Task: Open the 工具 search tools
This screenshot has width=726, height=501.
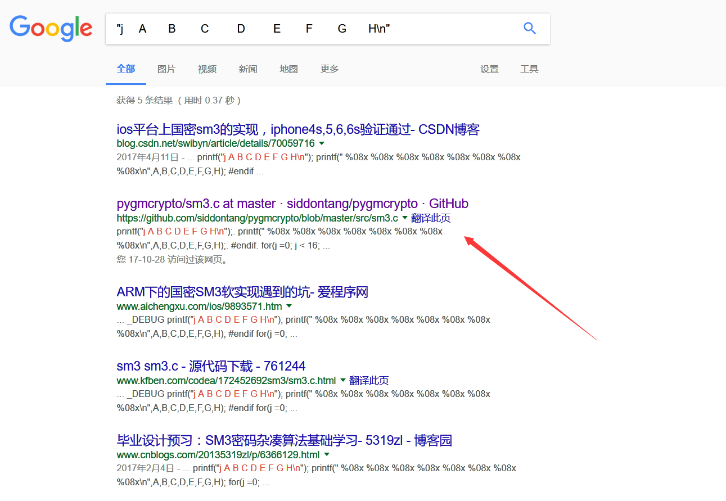Action: click(x=529, y=69)
